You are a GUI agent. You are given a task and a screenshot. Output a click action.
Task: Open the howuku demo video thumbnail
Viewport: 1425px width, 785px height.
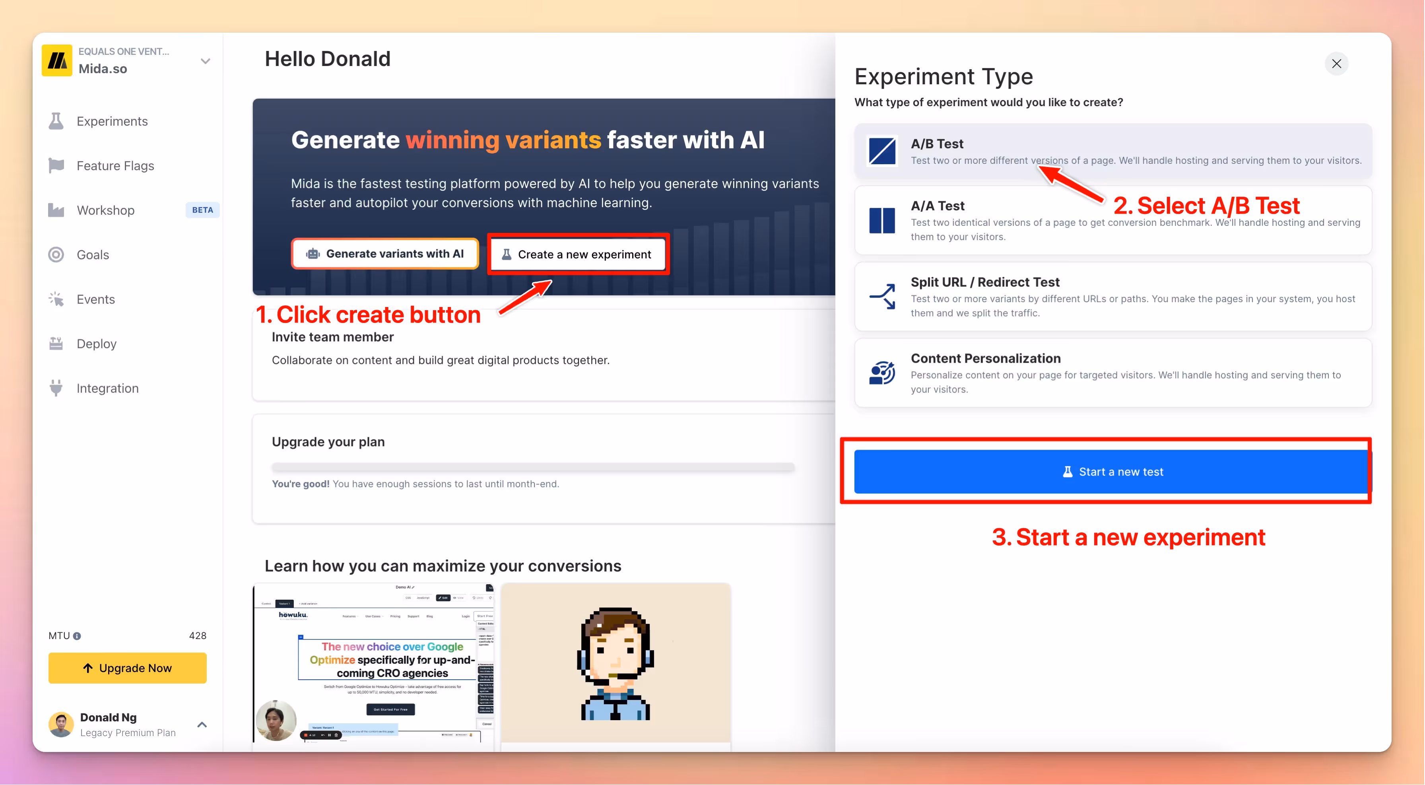[373, 662]
